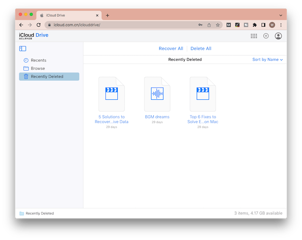Open the iCloud app launcher grid icon
This screenshot has width=302, height=240.
click(x=254, y=36)
